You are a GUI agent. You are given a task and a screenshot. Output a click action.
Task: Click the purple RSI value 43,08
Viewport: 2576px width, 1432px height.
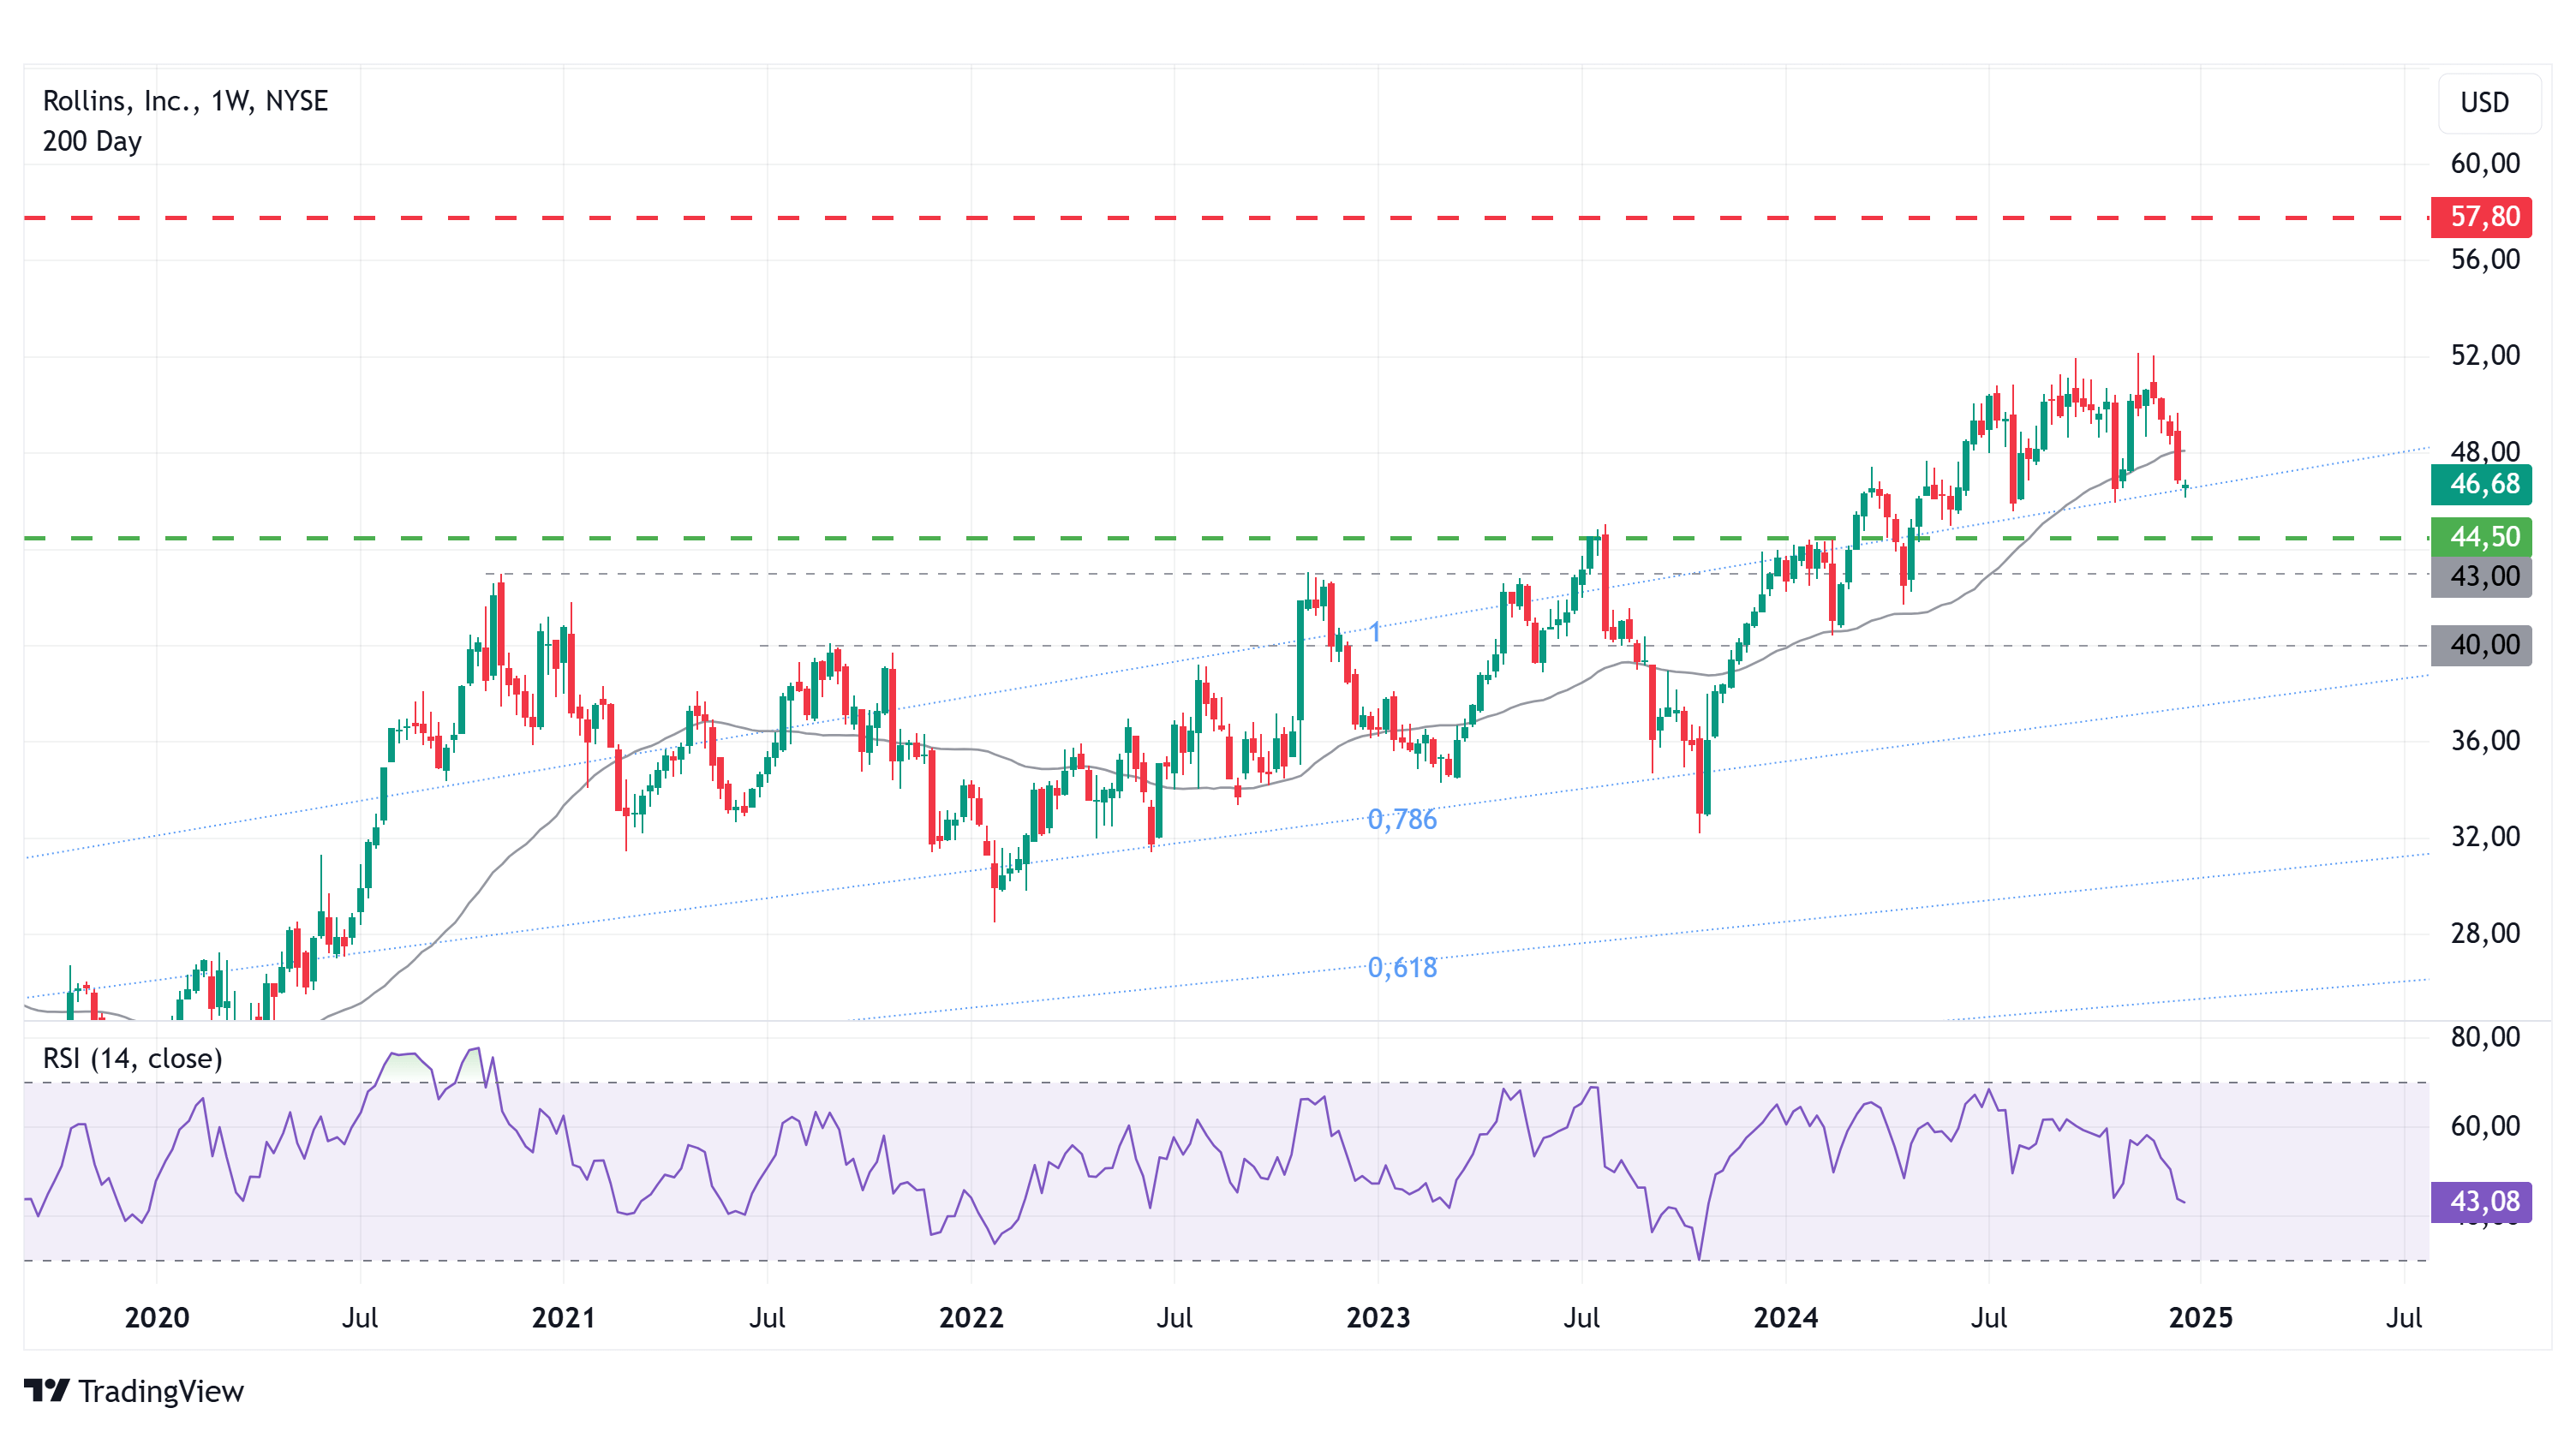point(2481,1202)
